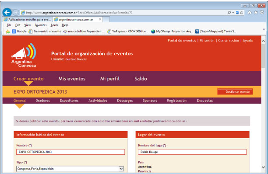This screenshot has width=268, height=174.
Task: Expand the favorites bar overflow chevron
Action: 264,29
